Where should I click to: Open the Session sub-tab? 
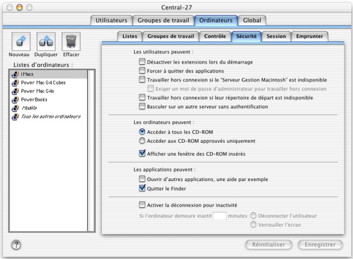(276, 36)
